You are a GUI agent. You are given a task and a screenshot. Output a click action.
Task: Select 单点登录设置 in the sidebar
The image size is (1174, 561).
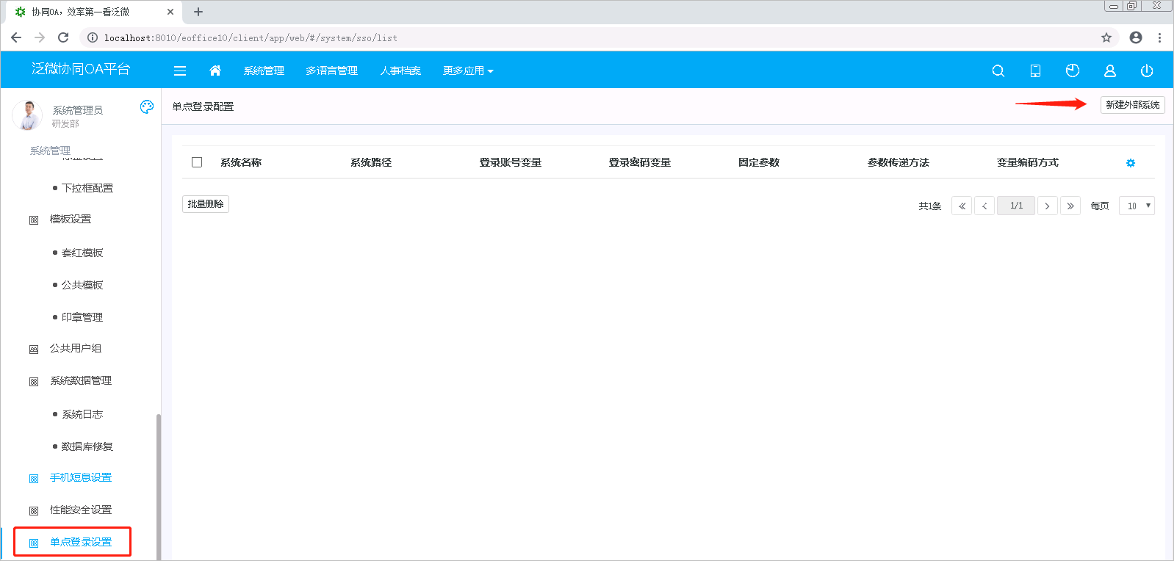81,542
